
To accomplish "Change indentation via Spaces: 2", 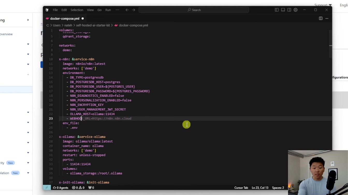I will tap(278, 188).
